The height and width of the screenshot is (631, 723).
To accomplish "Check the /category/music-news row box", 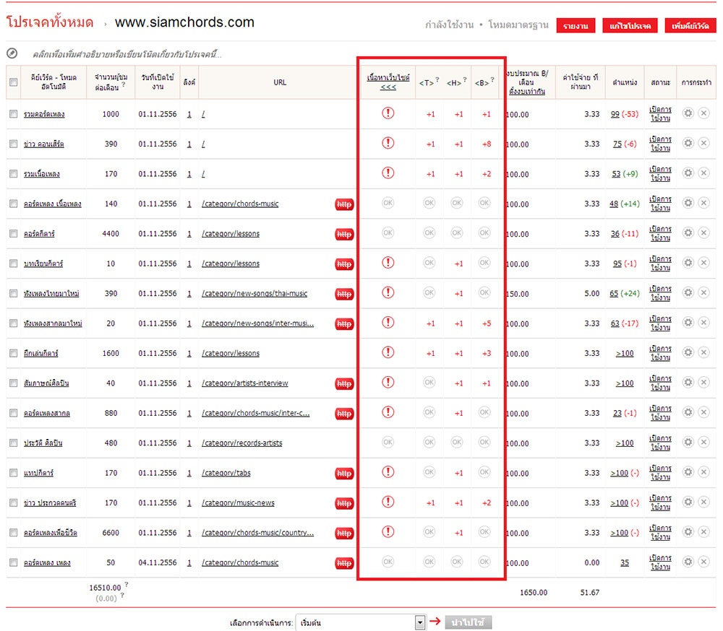I will click(x=13, y=503).
